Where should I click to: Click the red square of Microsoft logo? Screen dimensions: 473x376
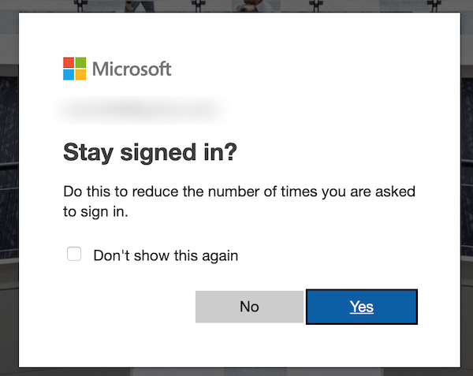pyautogui.click(x=69, y=63)
